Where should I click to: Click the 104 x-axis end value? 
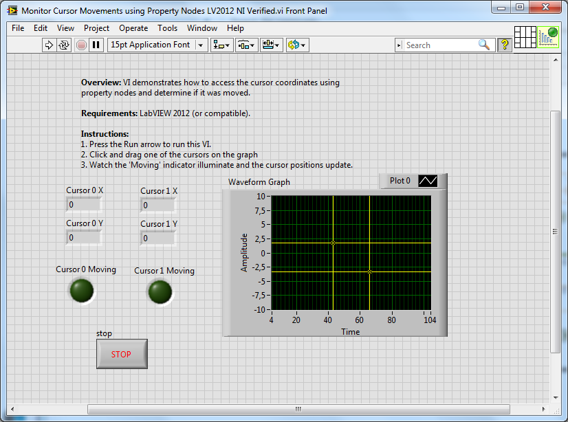[x=430, y=320]
